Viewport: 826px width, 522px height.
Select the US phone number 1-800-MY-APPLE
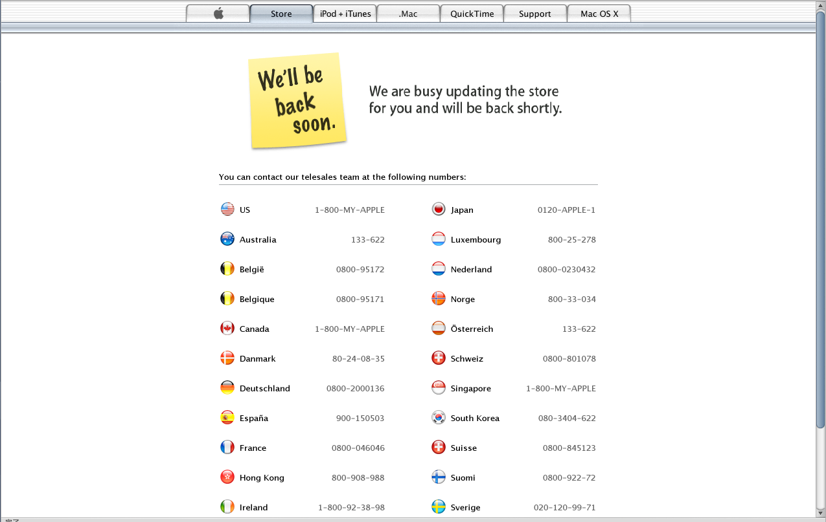tap(350, 210)
